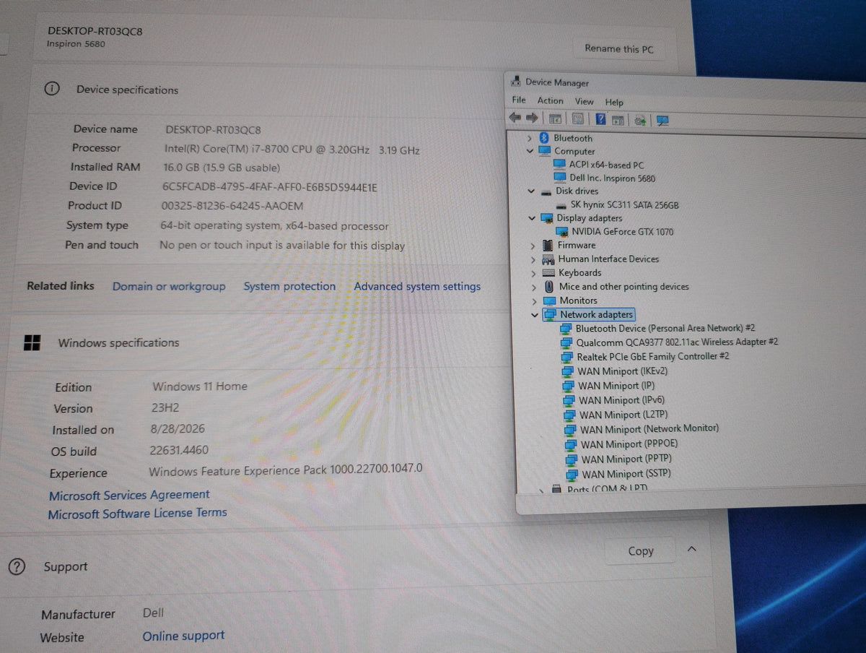866x653 pixels.
Task: Open the System protection link
Action: tap(289, 286)
